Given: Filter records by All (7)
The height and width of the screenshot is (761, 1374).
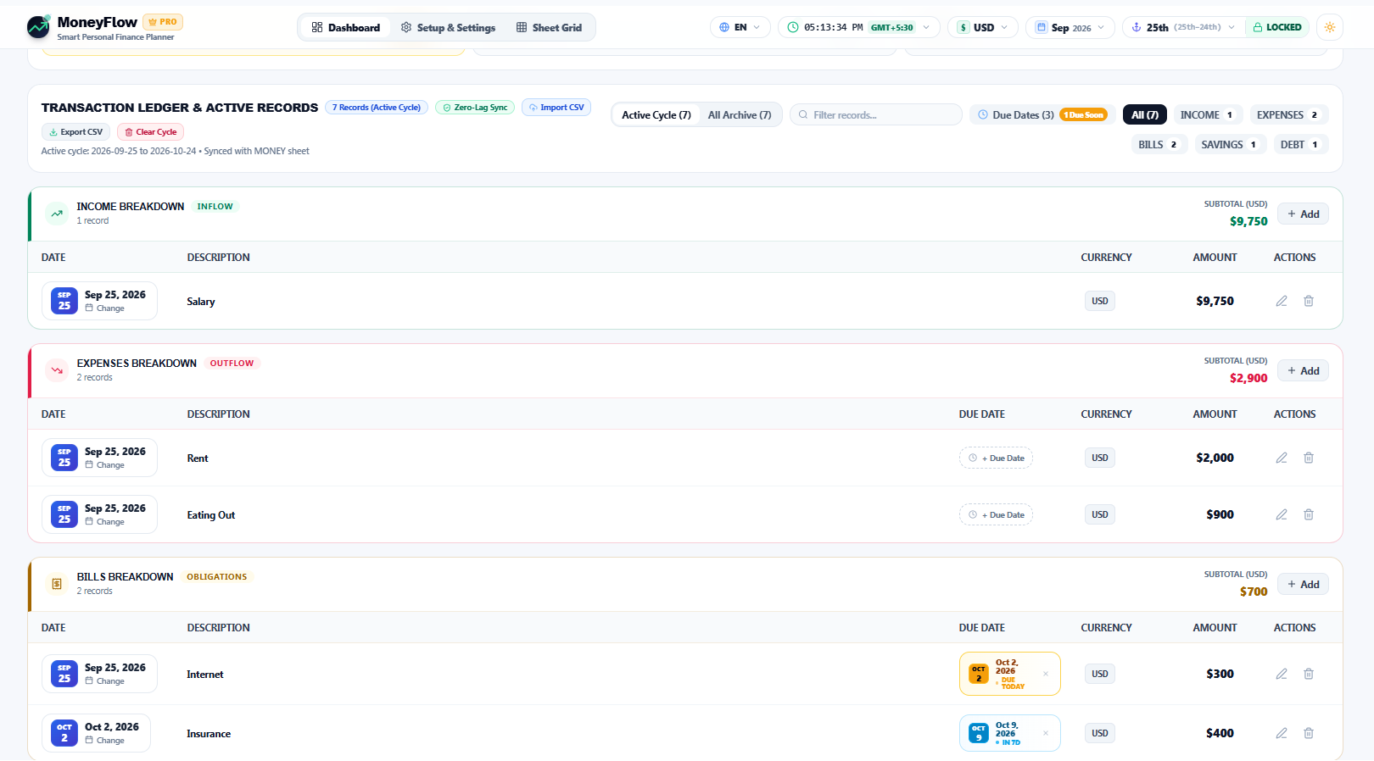Looking at the screenshot, I should tap(1145, 115).
